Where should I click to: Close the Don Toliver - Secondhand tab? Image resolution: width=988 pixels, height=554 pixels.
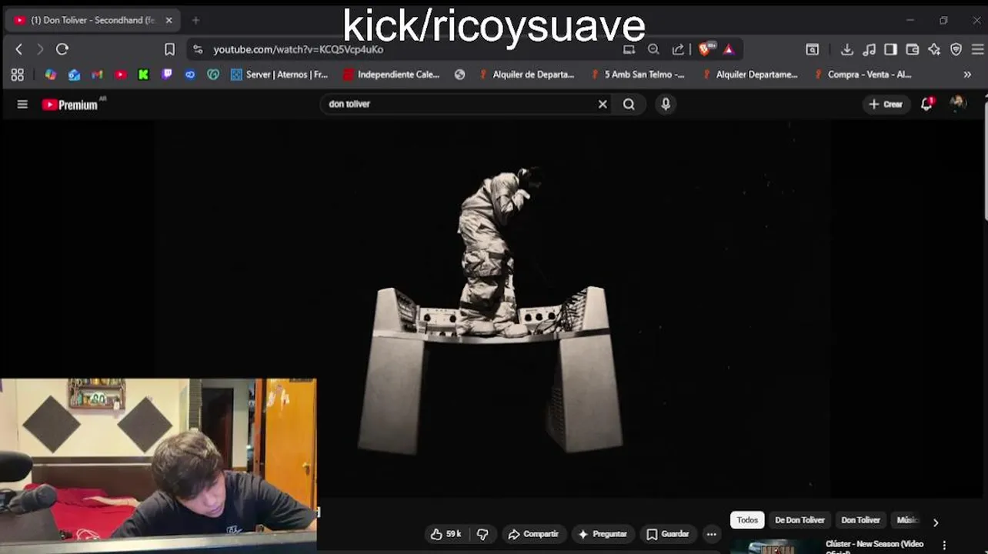(169, 20)
